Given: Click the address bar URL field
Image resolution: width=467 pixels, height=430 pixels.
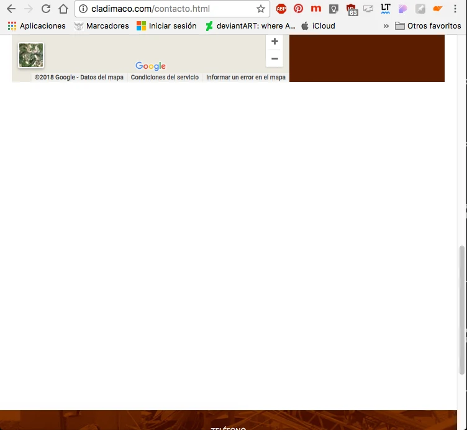Looking at the screenshot, I should point(173,9).
